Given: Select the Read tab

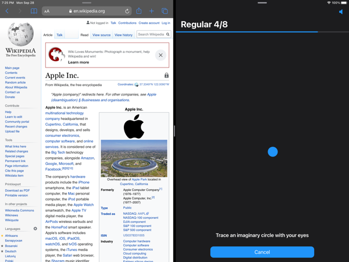Looking at the screenshot, I should click(x=84, y=35).
